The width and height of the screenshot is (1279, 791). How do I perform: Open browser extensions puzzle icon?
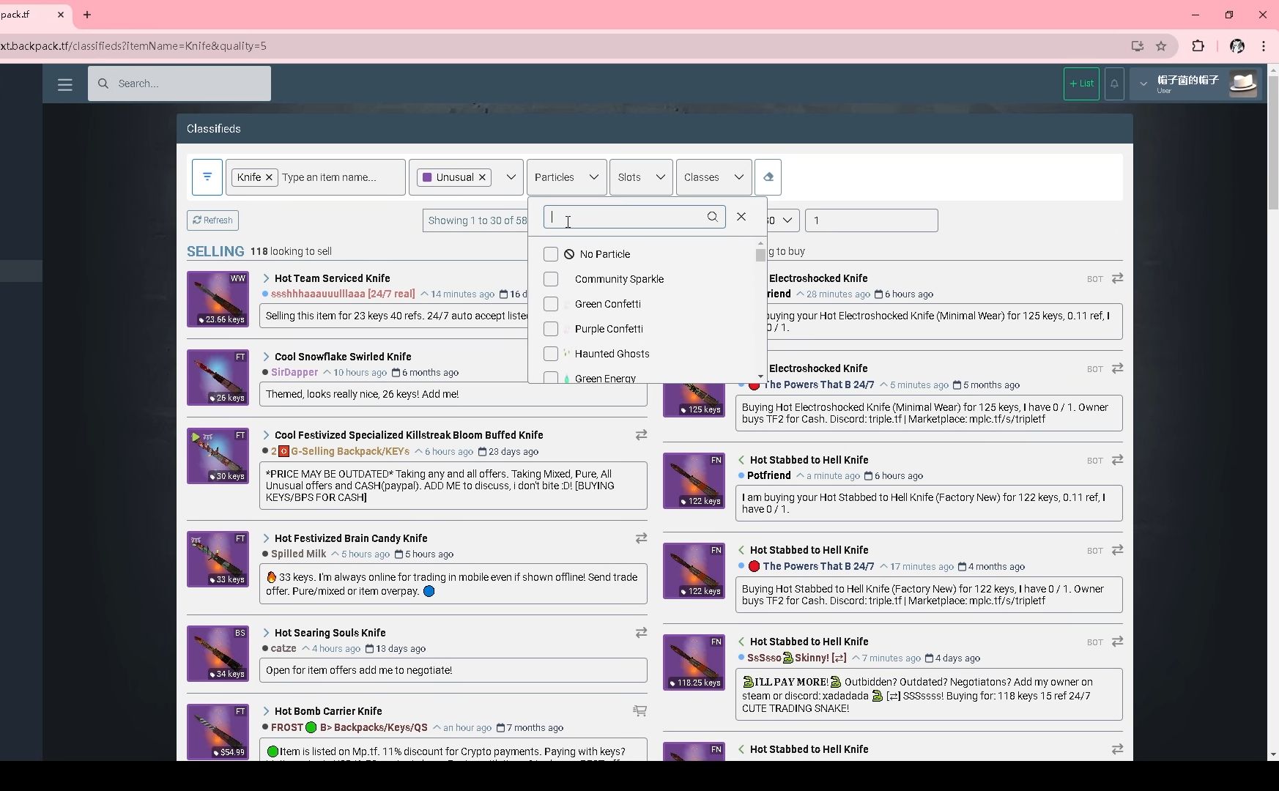point(1198,46)
